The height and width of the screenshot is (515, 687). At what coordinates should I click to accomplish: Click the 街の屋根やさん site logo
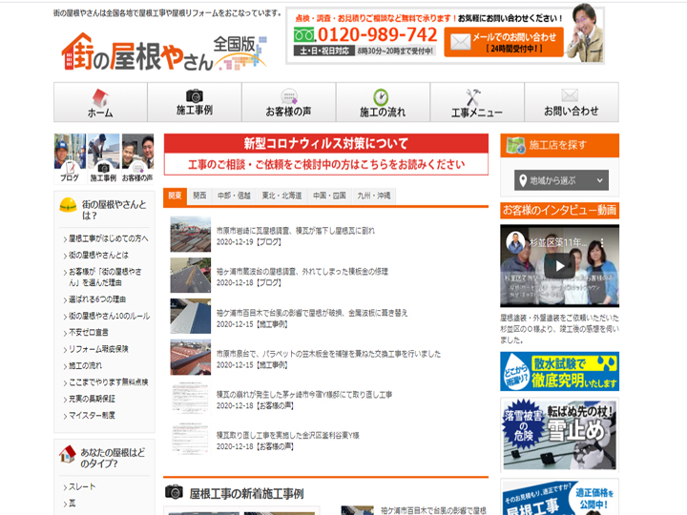(164, 51)
